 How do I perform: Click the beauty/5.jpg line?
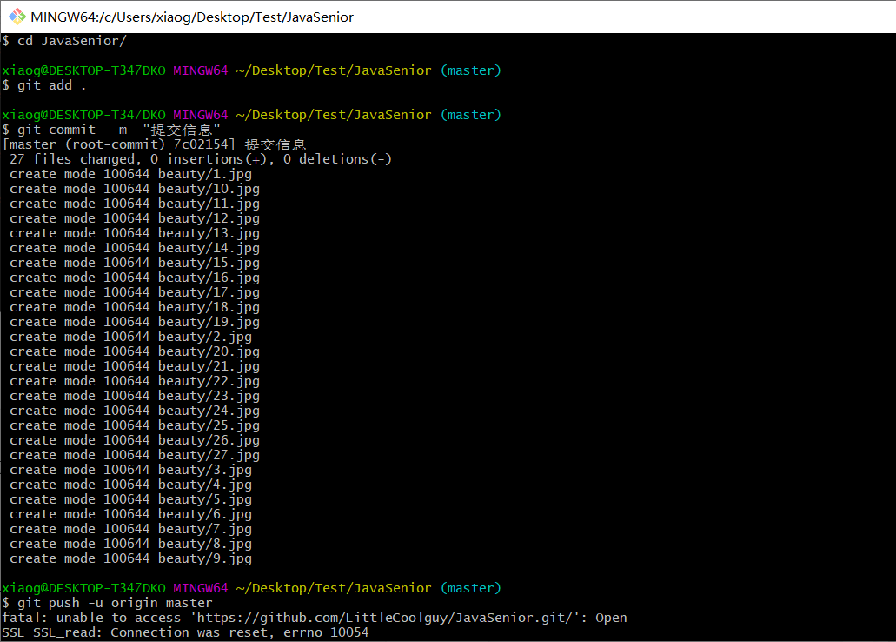pyautogui.click(x=131, y=500)
